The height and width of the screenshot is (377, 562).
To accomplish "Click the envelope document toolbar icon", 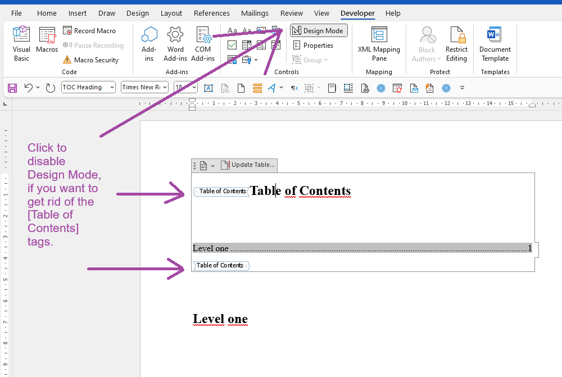I will click(414, 88).
